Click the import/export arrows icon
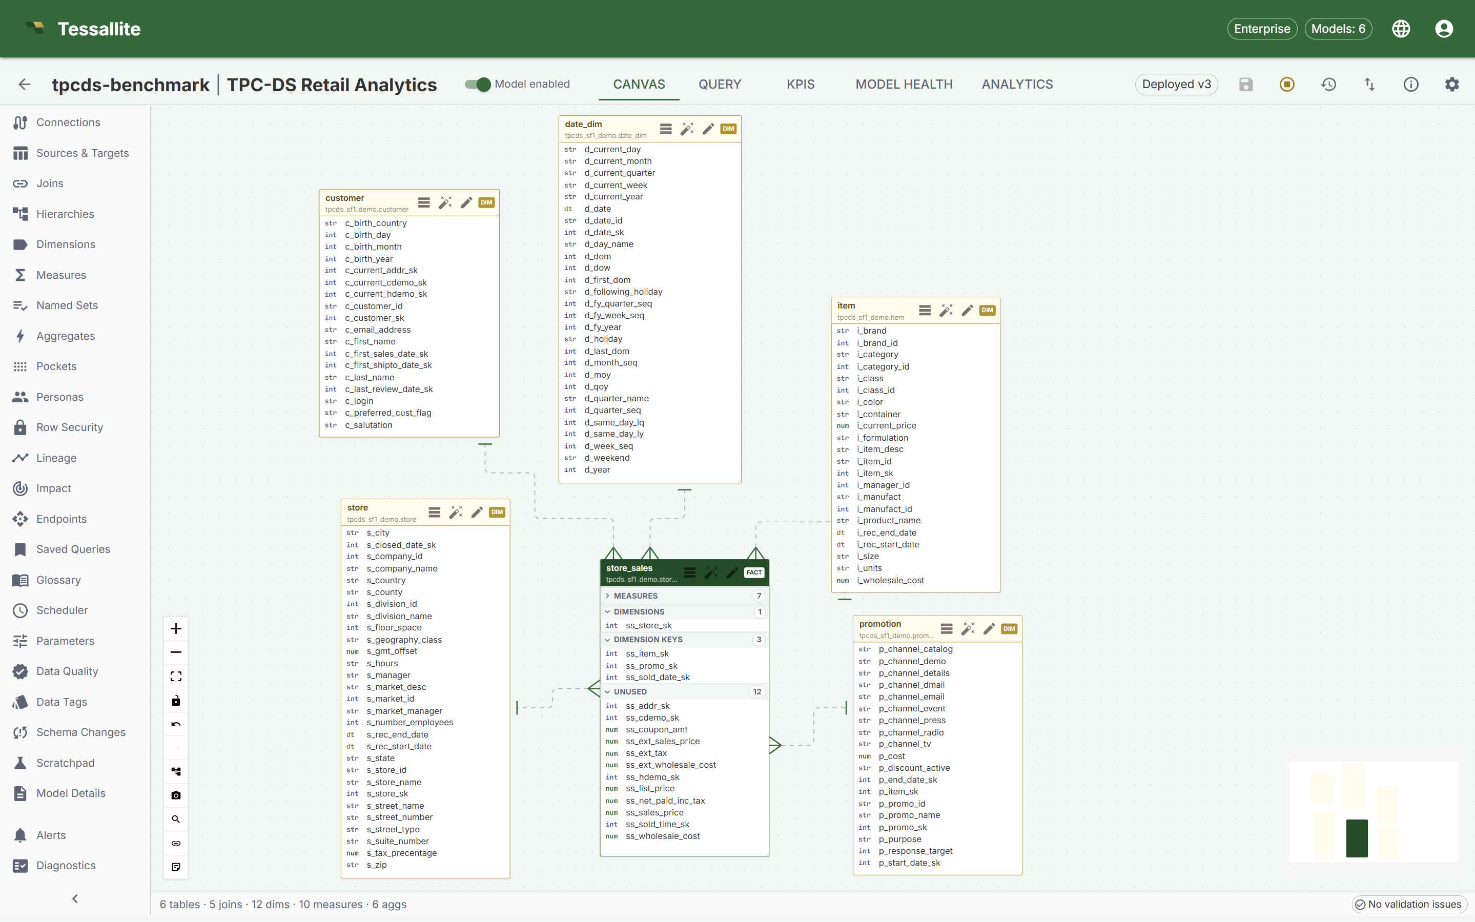Viewport: 1475px width, 922px height. [x=1369, y=84]
